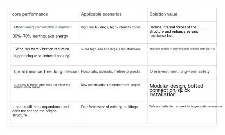Select the 'Hospitals, schools, lifeline projects' cell

pyautogui.click(x=113, y=73)
